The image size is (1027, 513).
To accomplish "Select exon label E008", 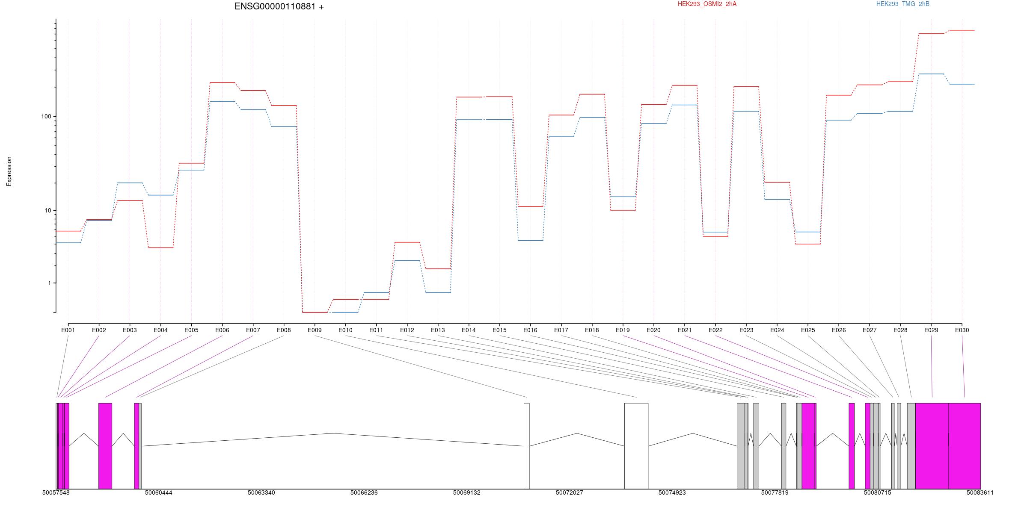I will (x=284, y=330).
